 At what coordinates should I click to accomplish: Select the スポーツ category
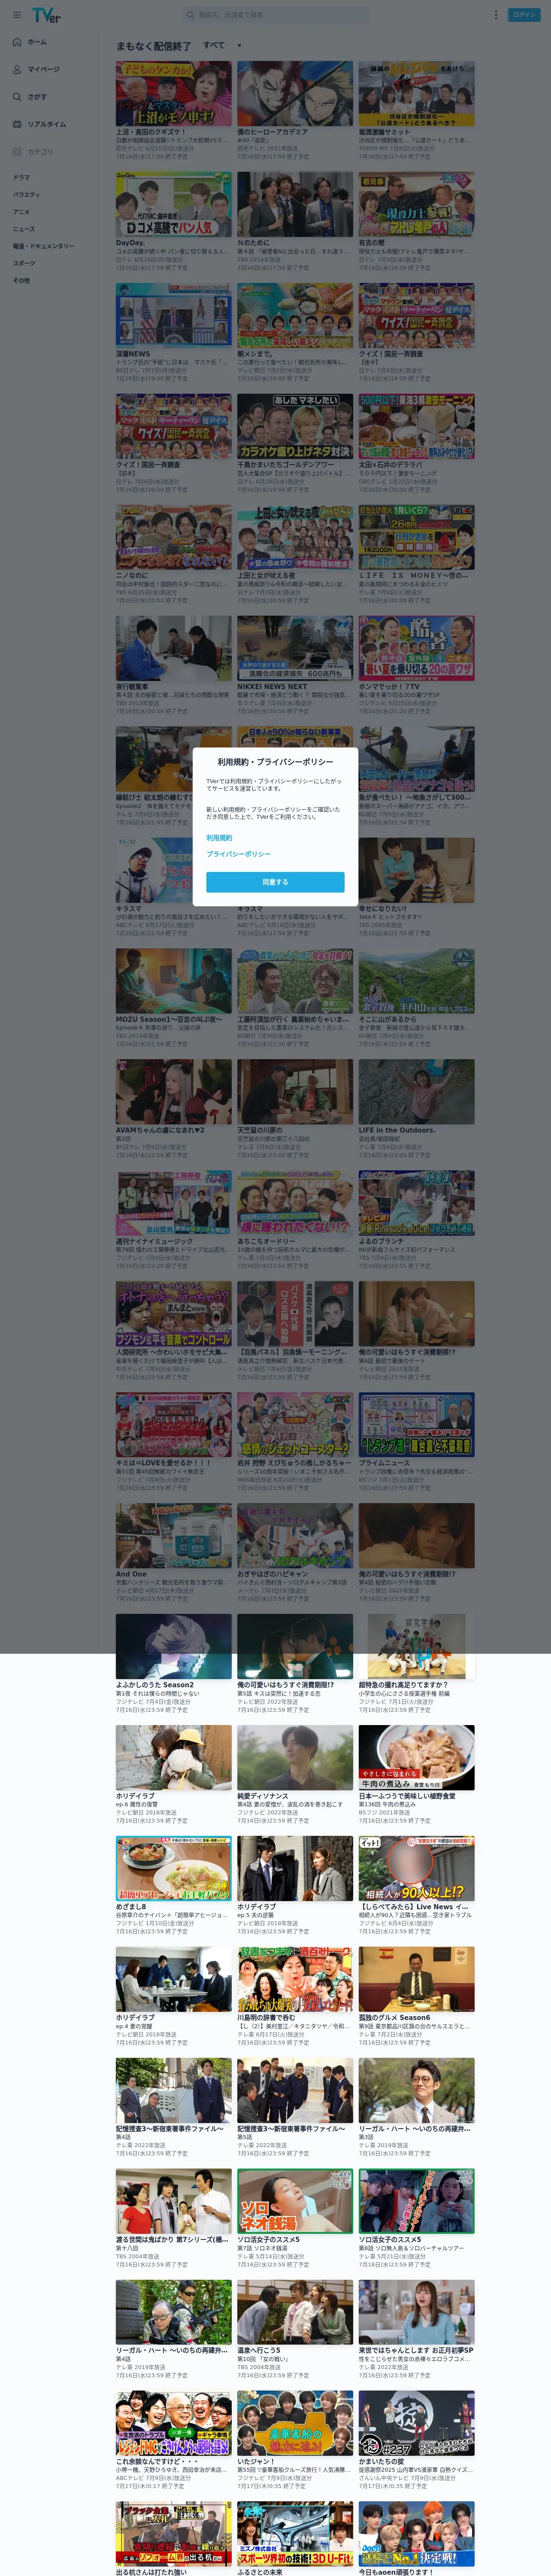[x=24, y=263]
